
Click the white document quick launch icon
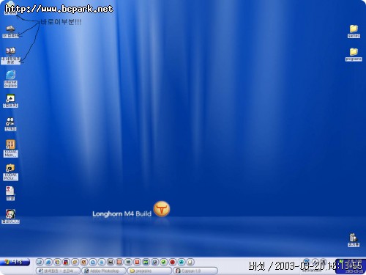point(190,263)
